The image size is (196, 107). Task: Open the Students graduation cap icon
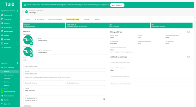click(2, 23)
